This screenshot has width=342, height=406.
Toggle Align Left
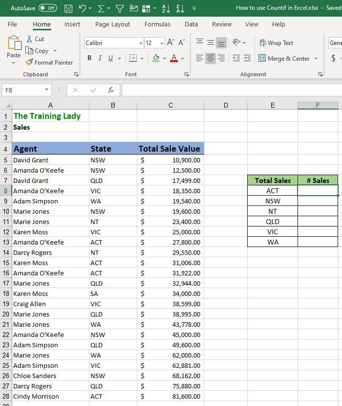(200, 58)
